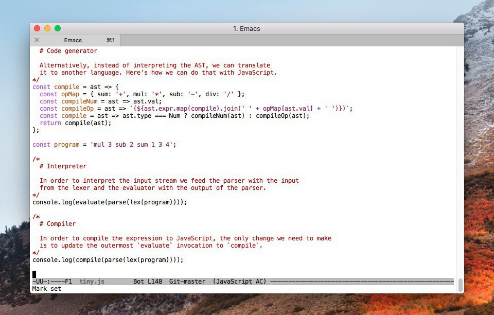Image resolution: width=494 pixels, height=315 pixels.
Task: Click 'return compile(ast);' line
Action: [x=76, y=123]
